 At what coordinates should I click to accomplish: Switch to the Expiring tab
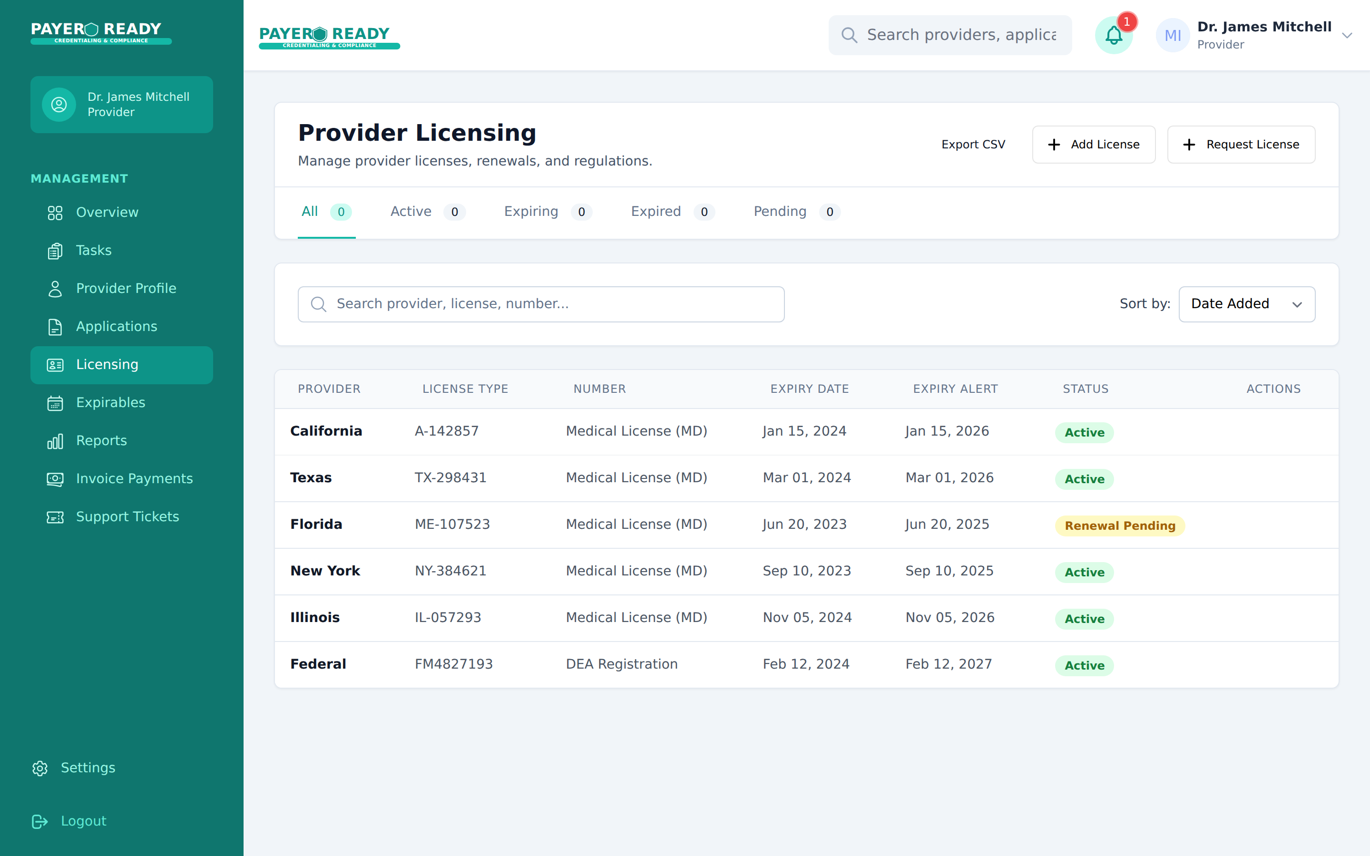(530, 212)
